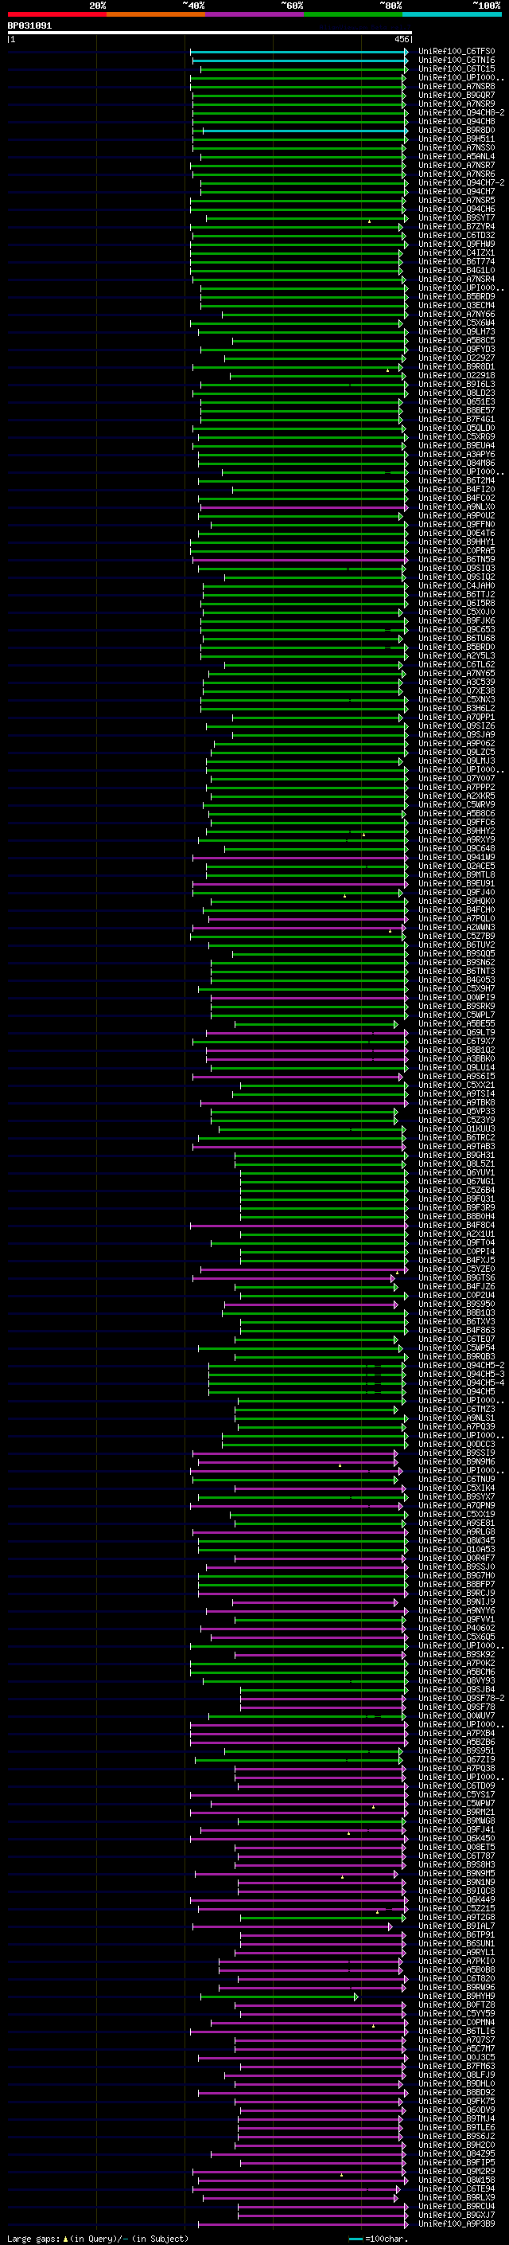Choose hit label UniRef100_Q69LT9
The height and width of the screenshot is (2245, 509).
pos(457,1033)
